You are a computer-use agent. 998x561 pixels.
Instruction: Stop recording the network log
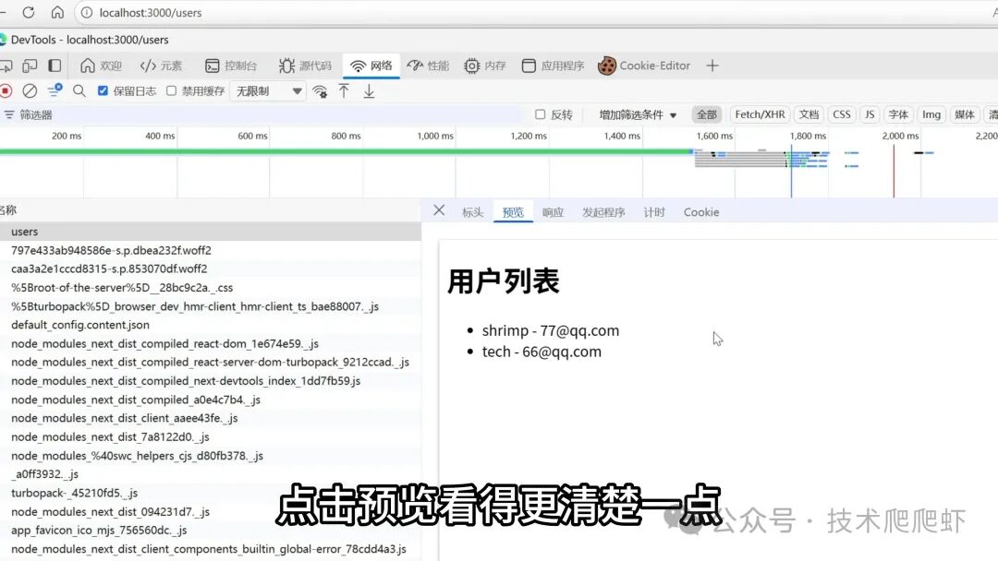(8, 90)
